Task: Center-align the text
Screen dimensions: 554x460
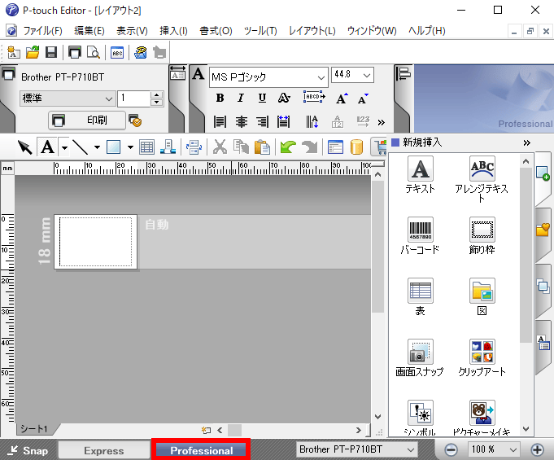Action: coord(242,121)
